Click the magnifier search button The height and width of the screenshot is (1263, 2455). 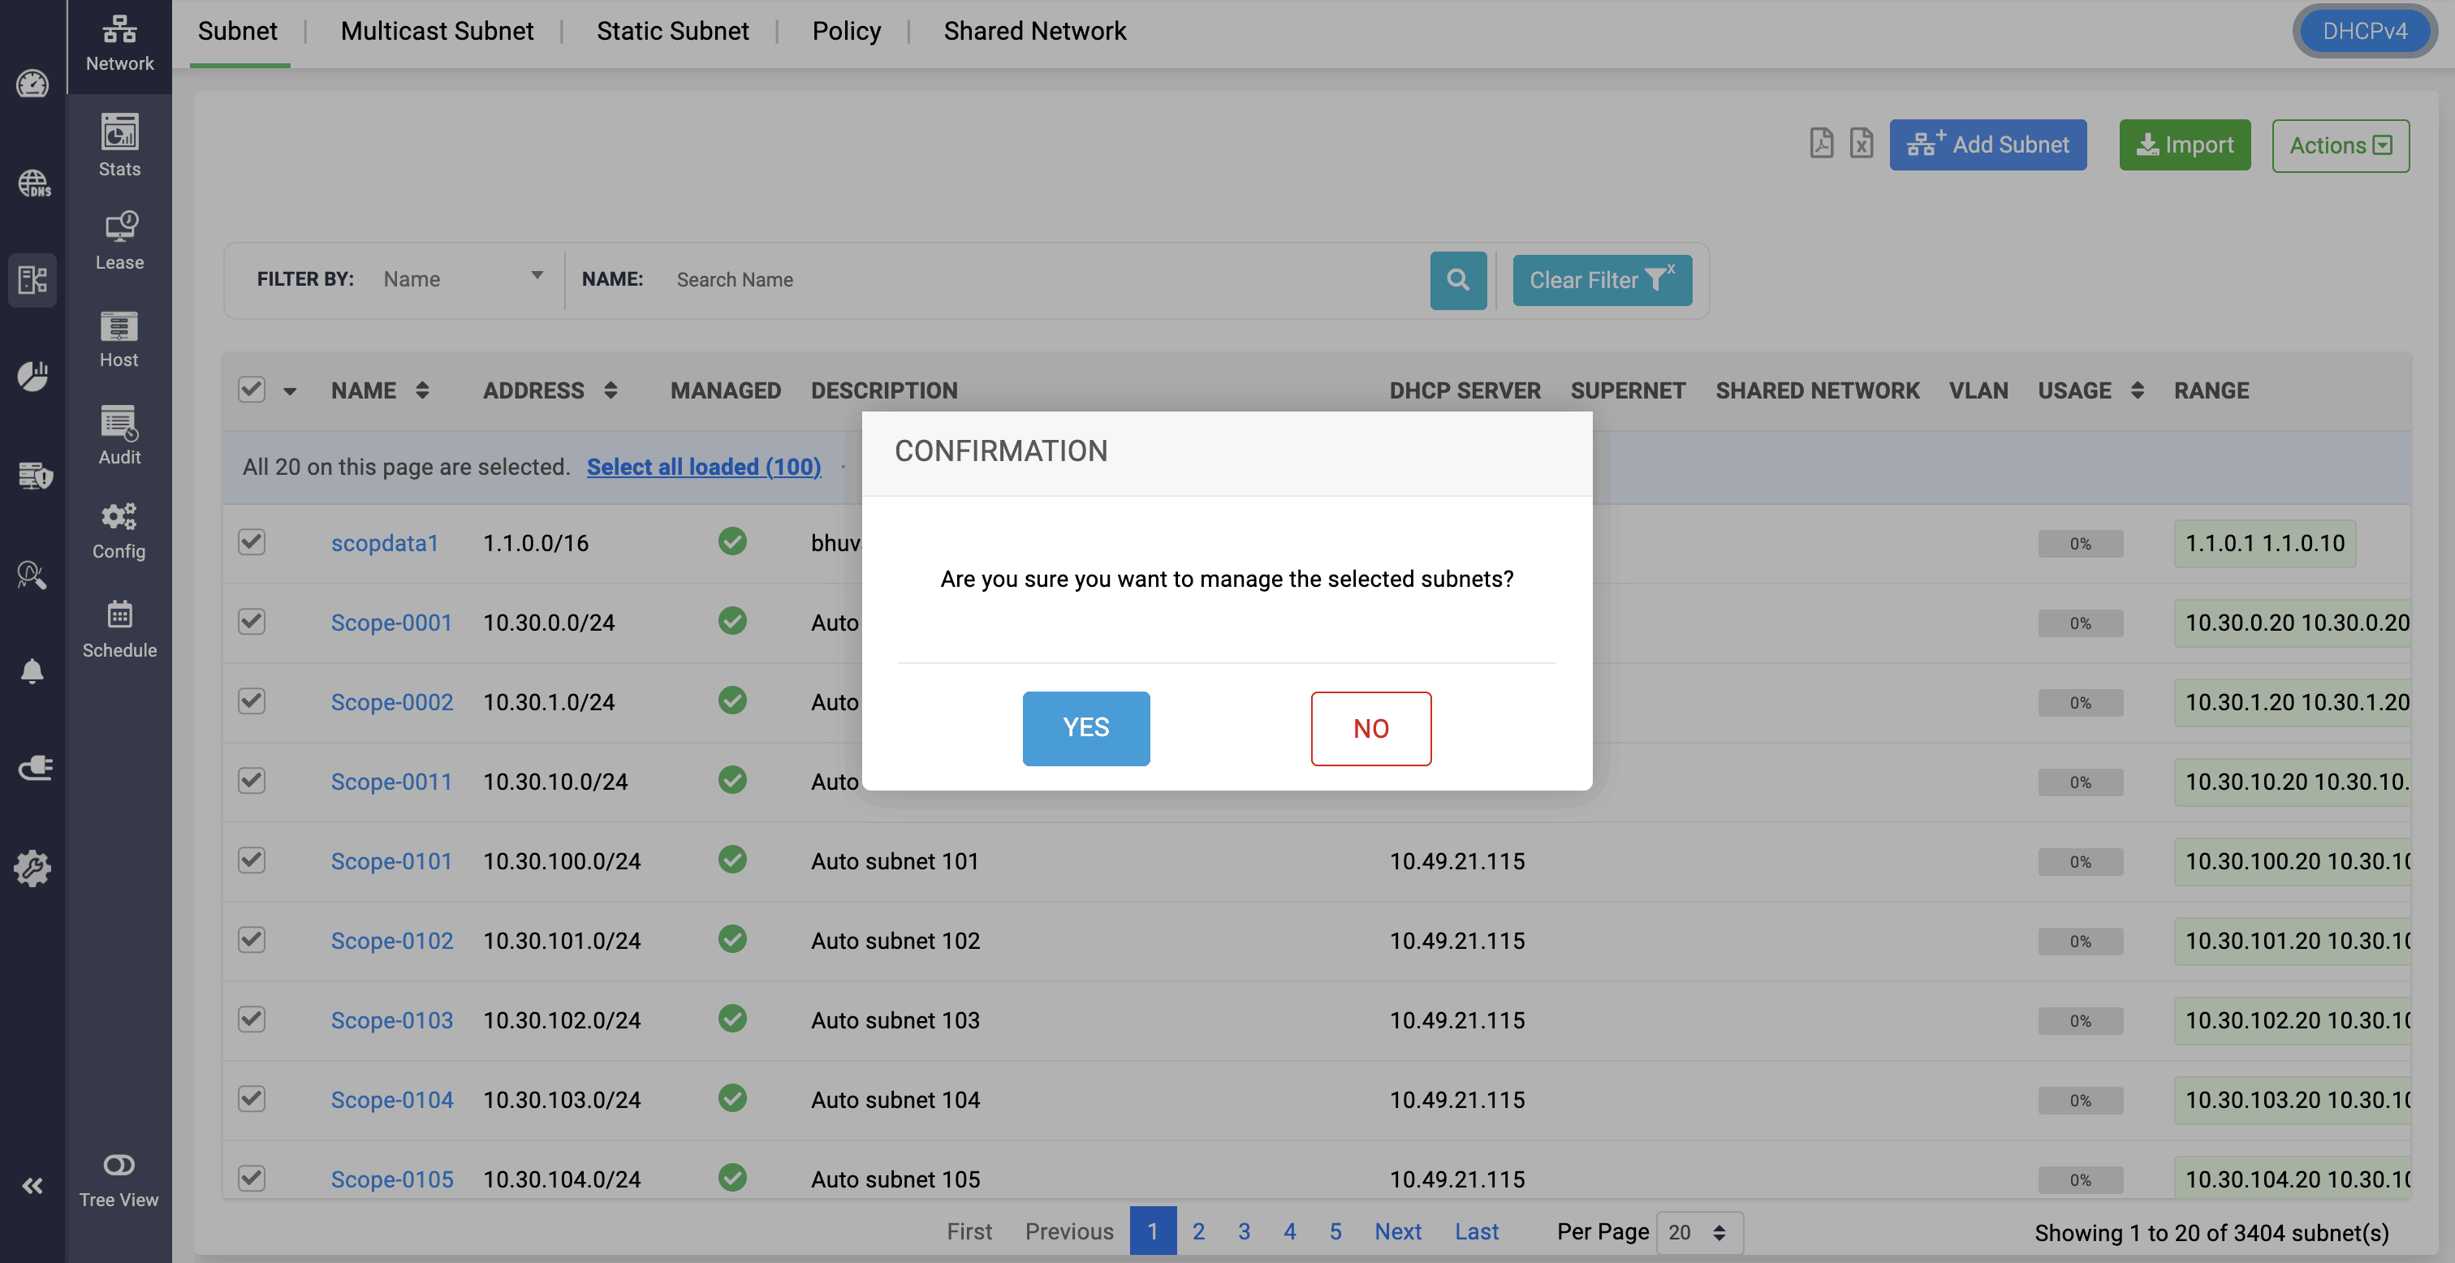1458,279
